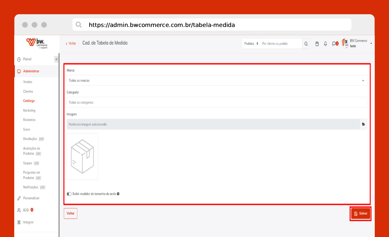
Task: Click the BW Commerce account avatar
Action: (345, 43)
